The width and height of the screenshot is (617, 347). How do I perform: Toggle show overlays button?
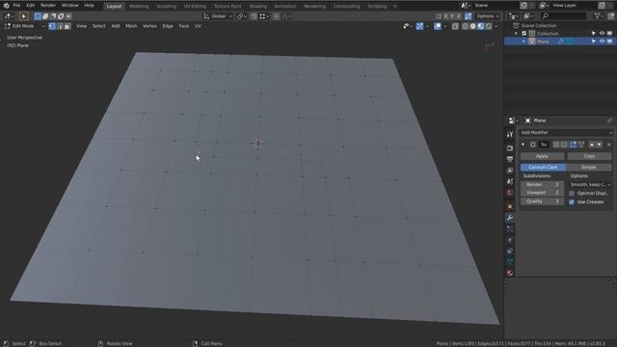[x=438, y=26]
